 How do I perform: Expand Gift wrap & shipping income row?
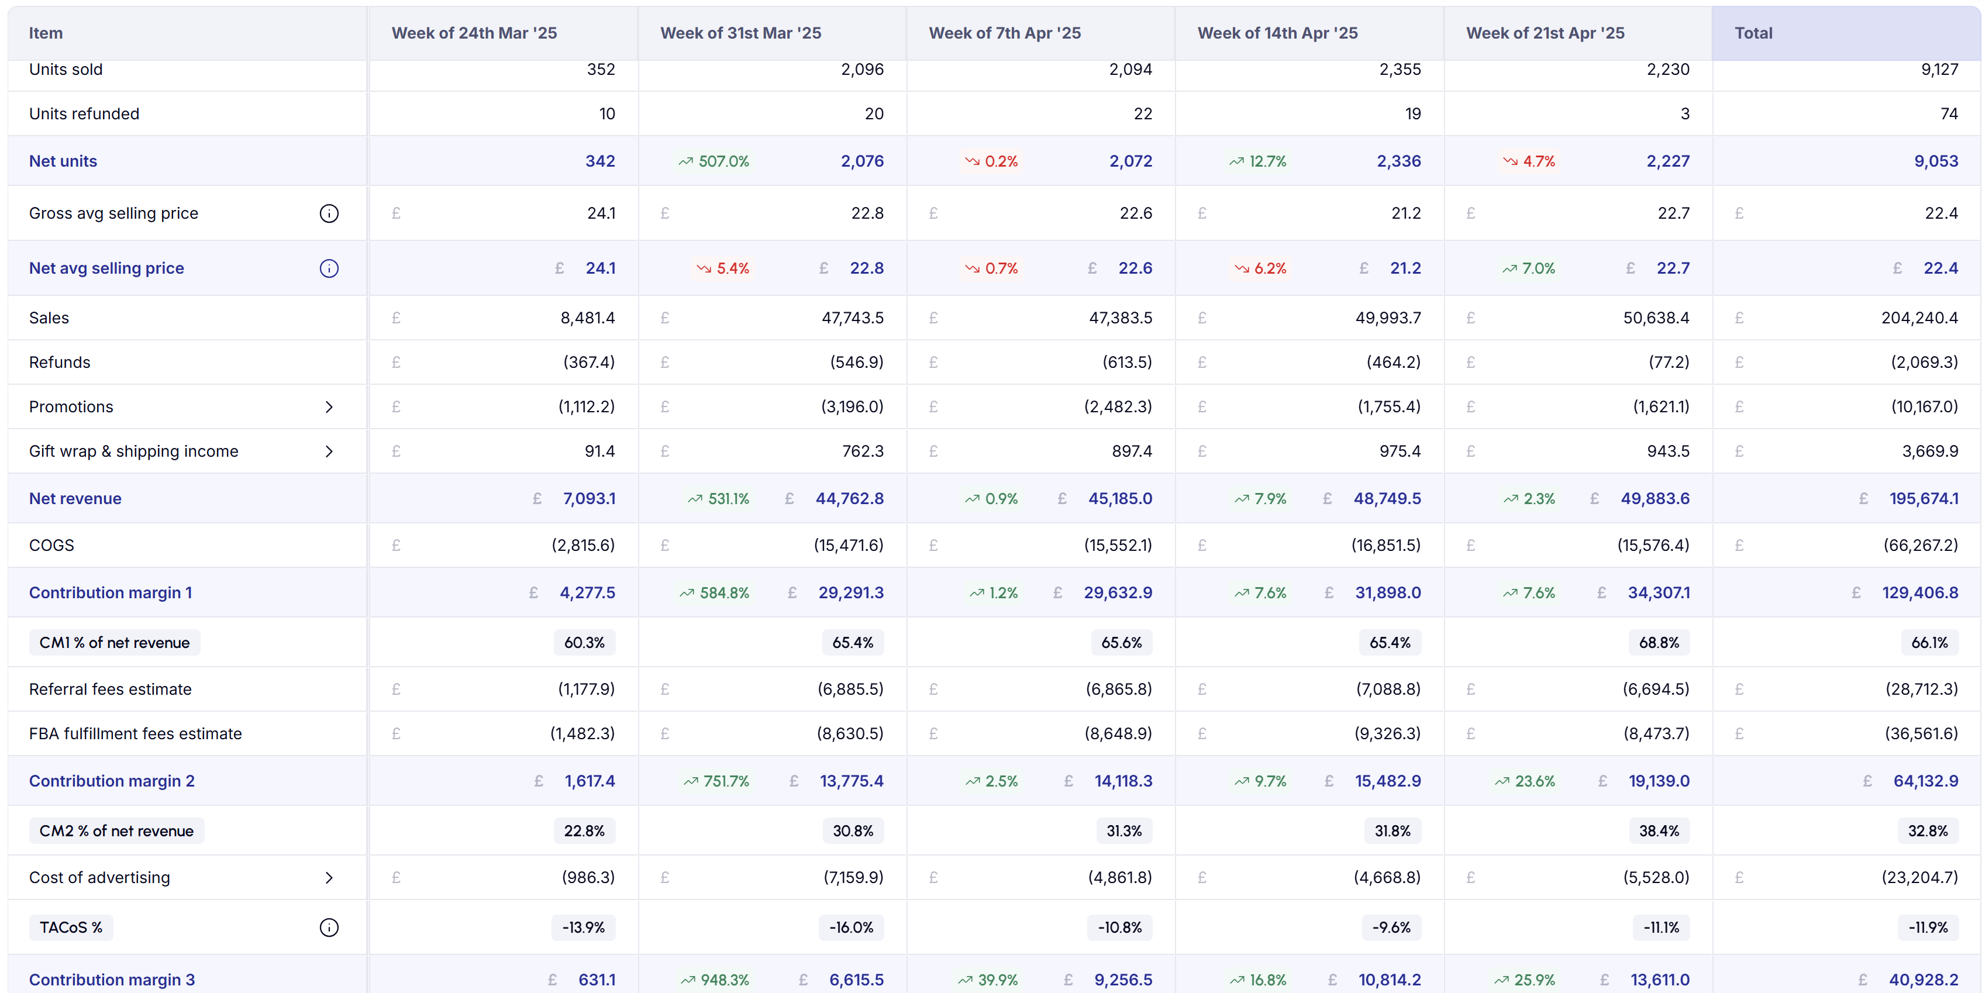[x=329, y=451]
